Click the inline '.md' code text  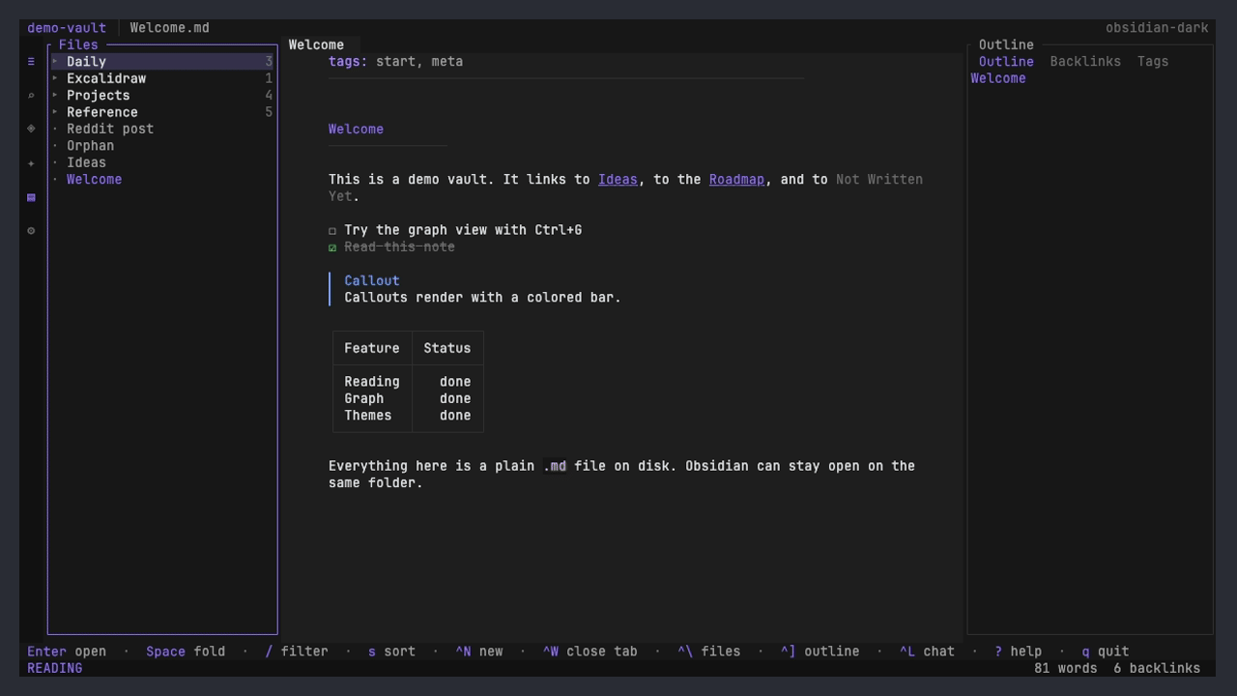(x=555, y=466)
